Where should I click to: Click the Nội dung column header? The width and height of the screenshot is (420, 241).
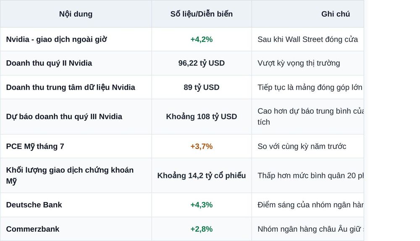point(76,14)
